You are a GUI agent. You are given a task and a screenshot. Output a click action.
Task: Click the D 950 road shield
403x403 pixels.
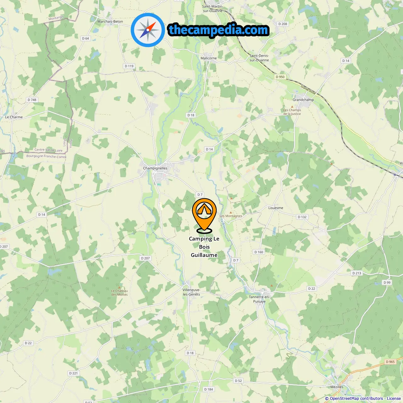[x=280, y=77]
